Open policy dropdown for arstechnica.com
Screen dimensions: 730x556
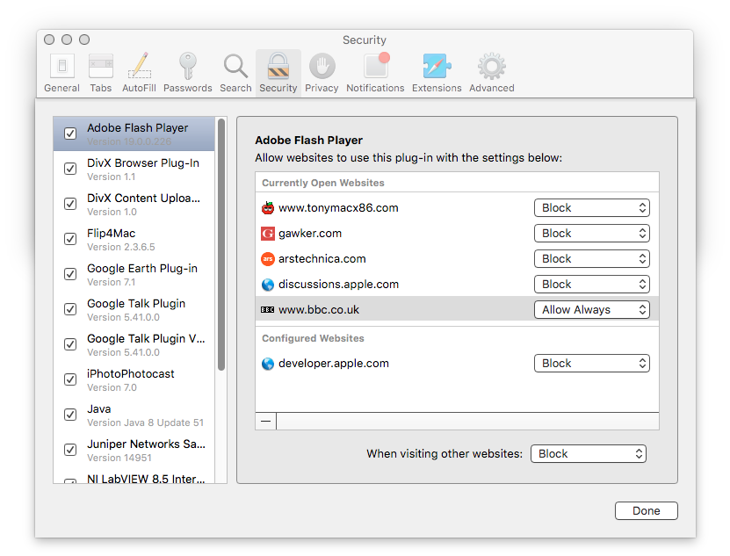pos(592,259)
